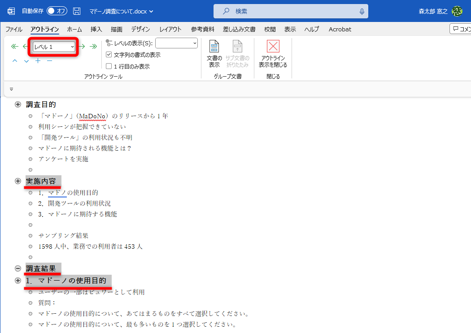Promote heading to Level 1
The height and width of the screenshot is (333, 471).
coord(14,46)
